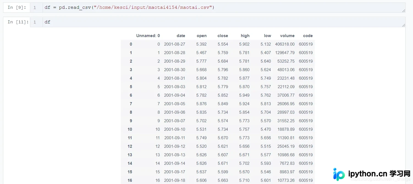Click the file path string in the read_csv call
Screen dimensions: 413x184
(153, 7)
